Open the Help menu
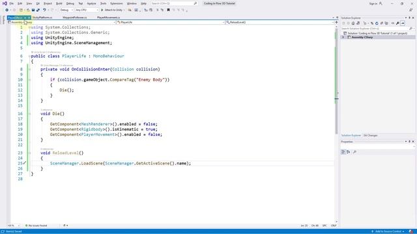Viewport: 417px width, 234px height. pos(143,3)
